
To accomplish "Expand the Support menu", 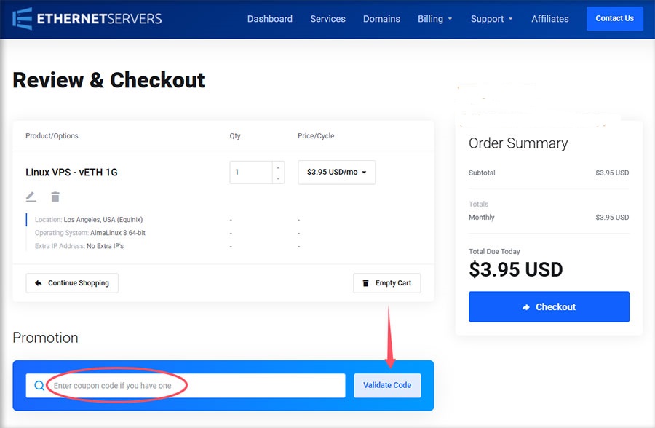I will [x=491, y=19].
